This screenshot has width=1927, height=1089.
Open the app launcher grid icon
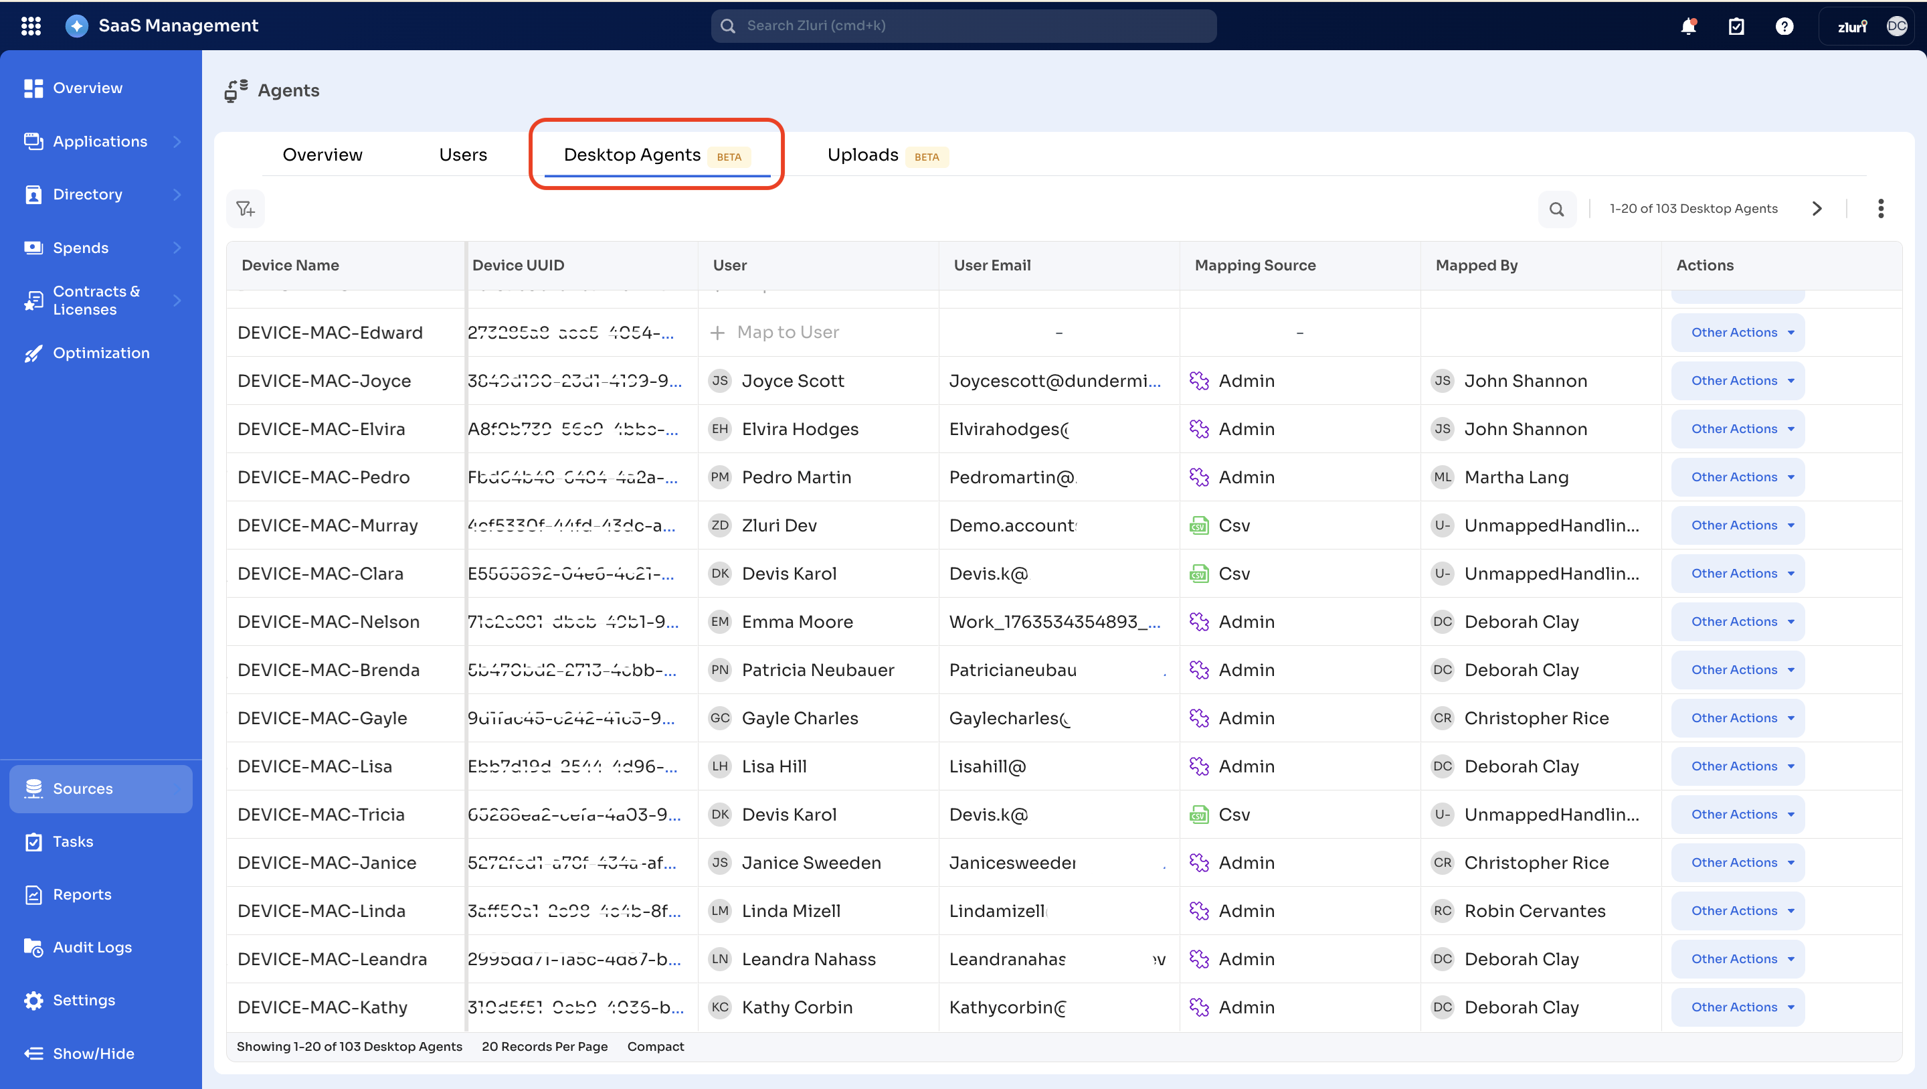[31, 25]
